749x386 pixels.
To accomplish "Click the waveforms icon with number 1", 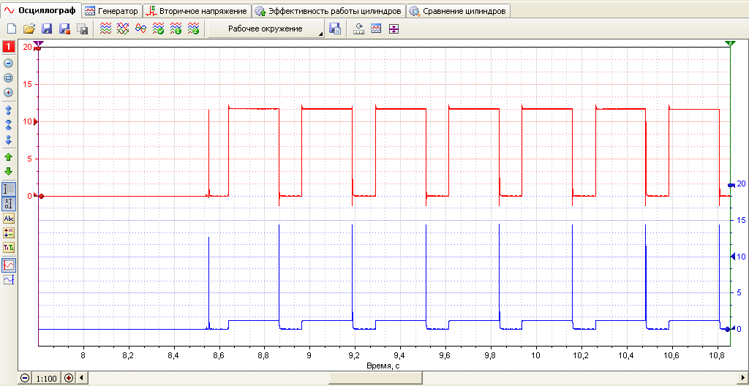I will pos(176,29).
